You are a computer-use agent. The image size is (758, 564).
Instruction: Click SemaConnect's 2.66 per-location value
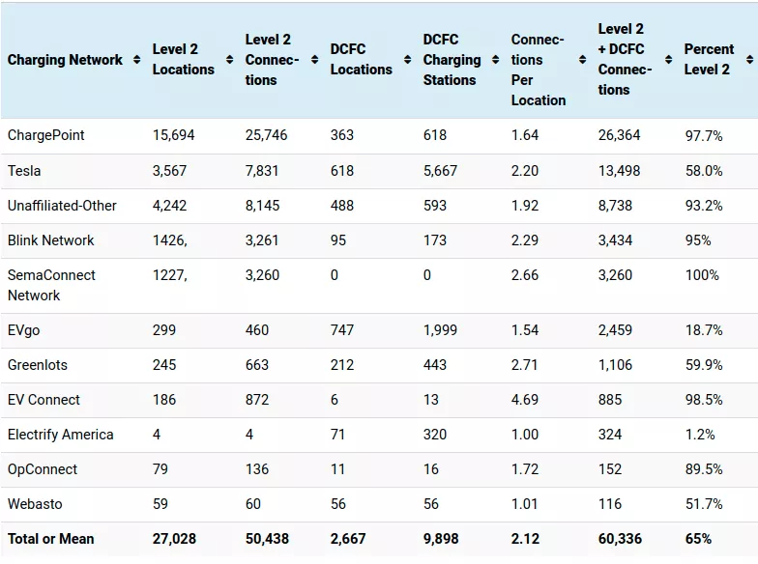524,274
